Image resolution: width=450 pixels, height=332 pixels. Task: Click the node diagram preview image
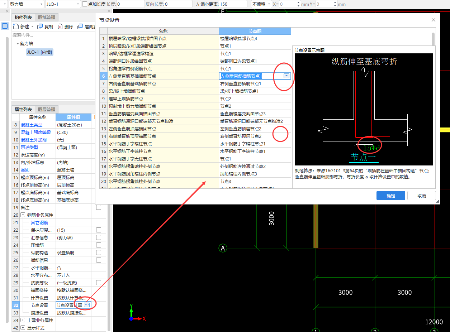tap(364, 109)
